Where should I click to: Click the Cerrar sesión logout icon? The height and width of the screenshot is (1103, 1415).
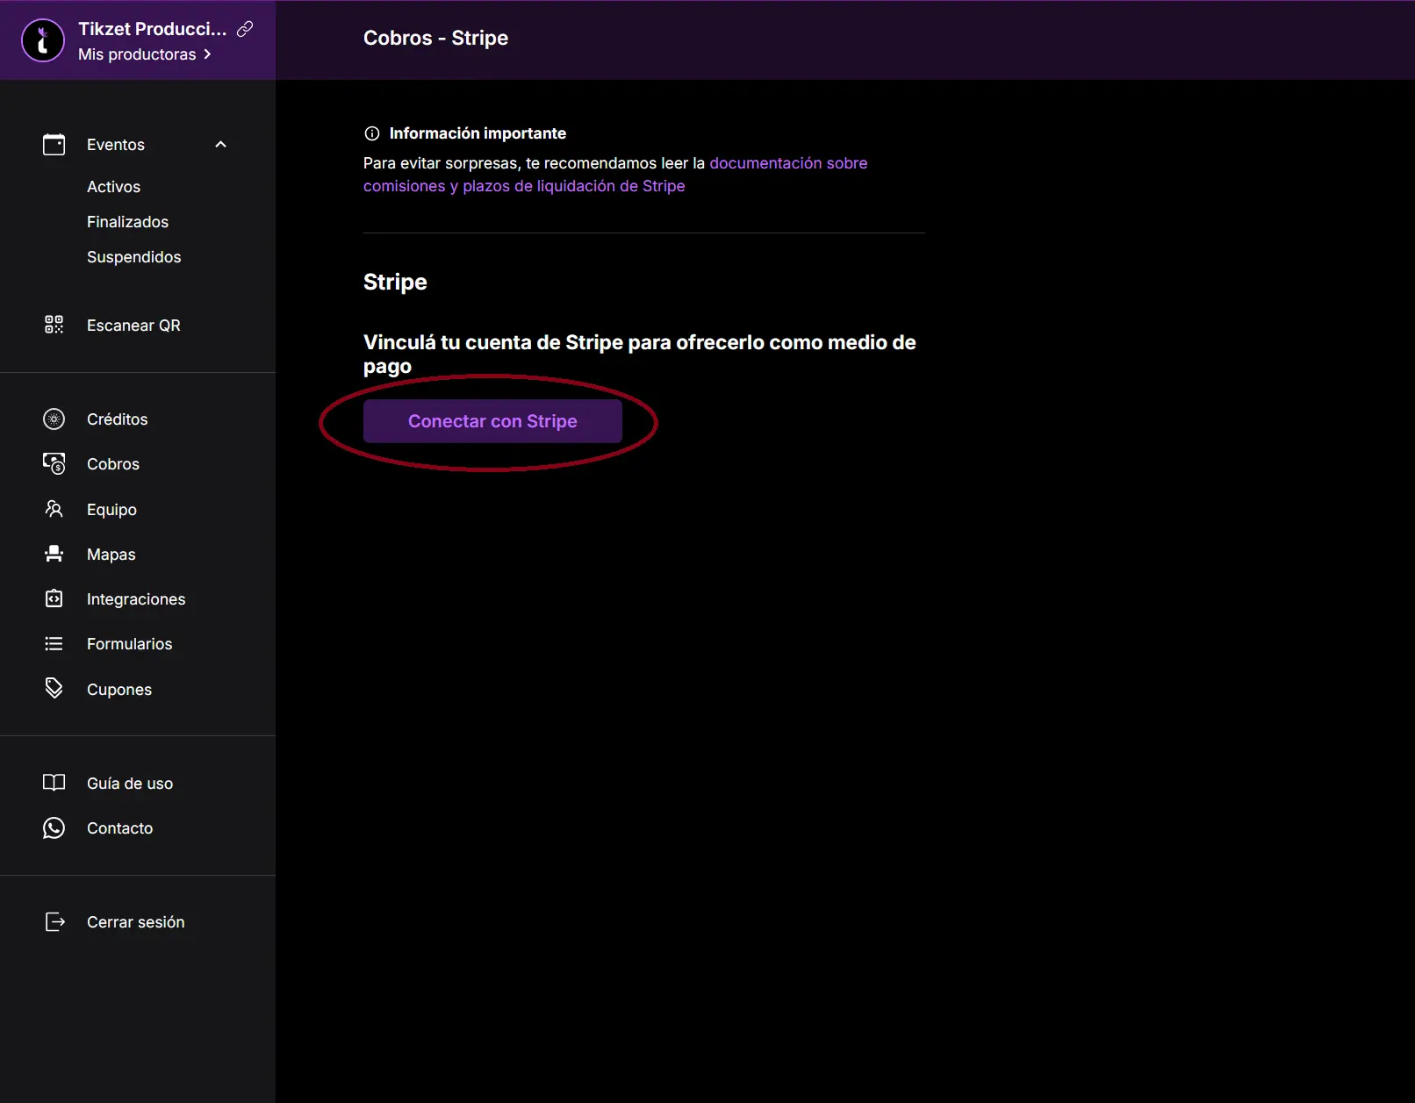[x=54, y=921]
